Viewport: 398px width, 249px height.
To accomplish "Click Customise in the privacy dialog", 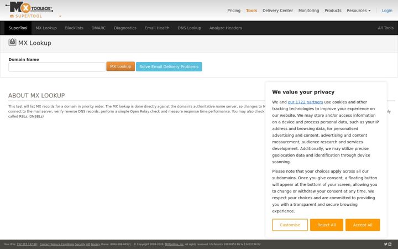I will (x=290, y=225).
